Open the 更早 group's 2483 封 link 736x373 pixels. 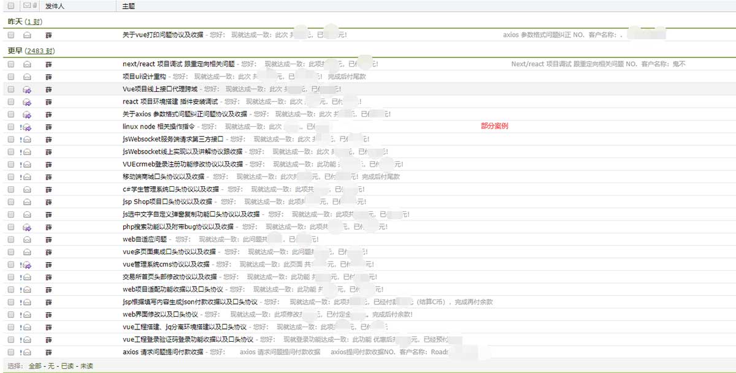pos(40,51)
